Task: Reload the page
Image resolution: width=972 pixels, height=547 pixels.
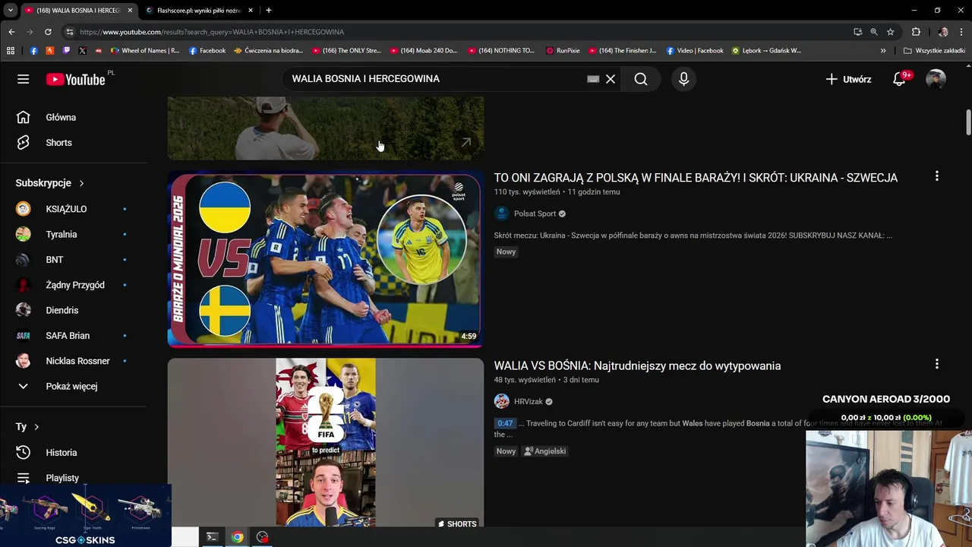Action: point(48,32)
